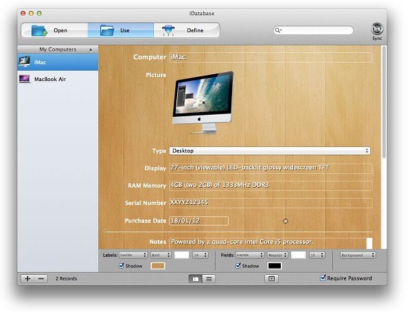
Task: Click the Serial Number field
Action: pos(271,203)
